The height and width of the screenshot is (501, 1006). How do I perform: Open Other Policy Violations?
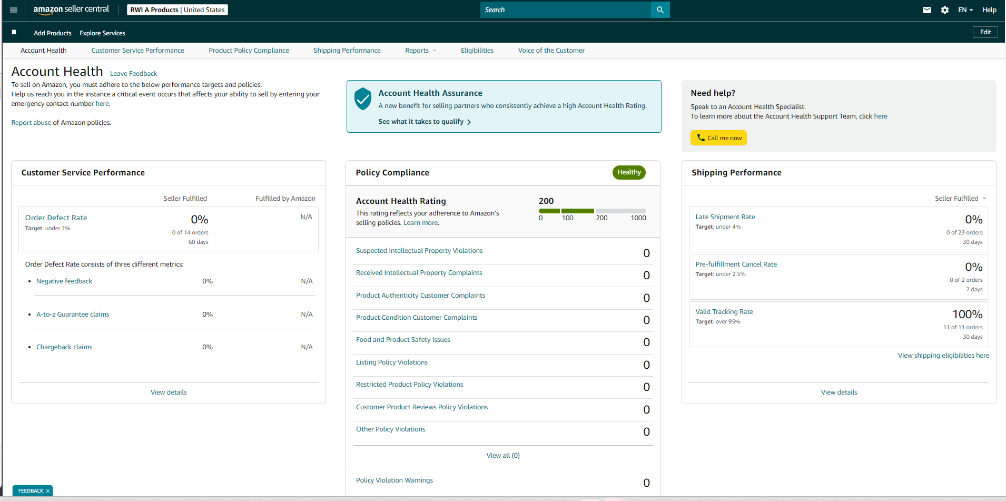click(x=390, y=429)
